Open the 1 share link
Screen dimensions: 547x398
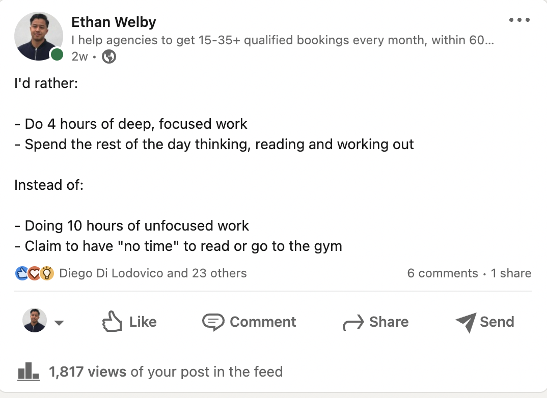coord(511,274)
